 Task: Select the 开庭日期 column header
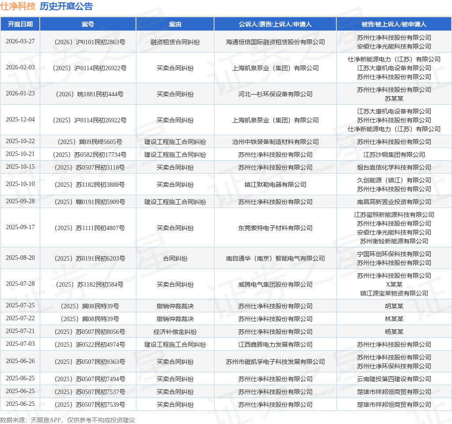20,24
